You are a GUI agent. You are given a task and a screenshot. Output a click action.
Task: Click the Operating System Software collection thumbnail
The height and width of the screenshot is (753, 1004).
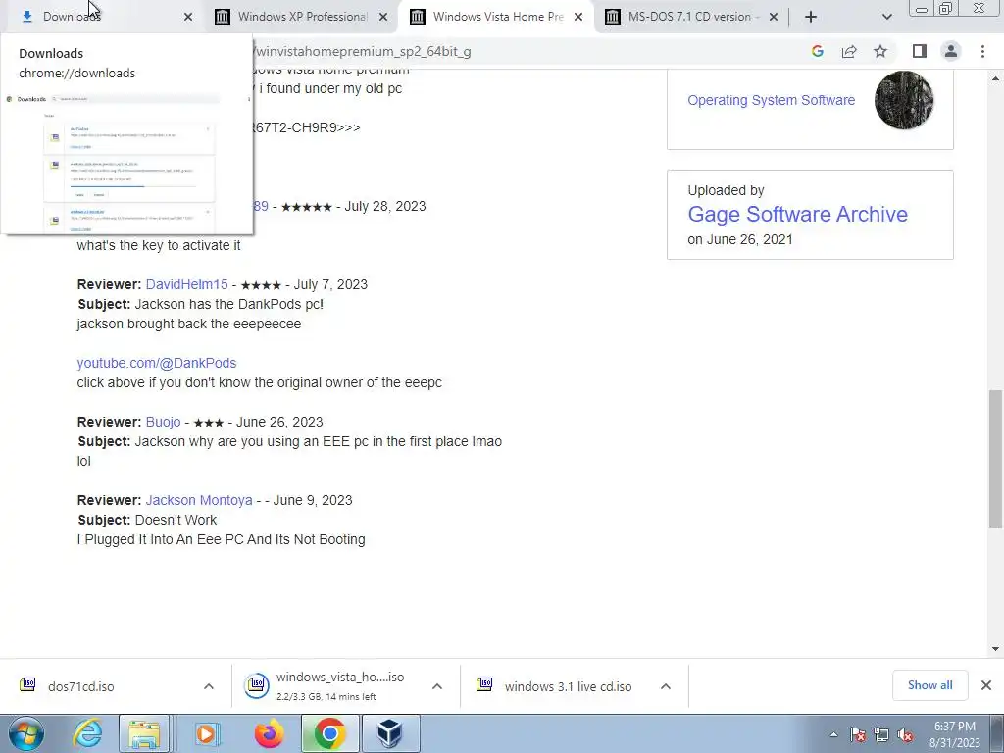[903, 100]
